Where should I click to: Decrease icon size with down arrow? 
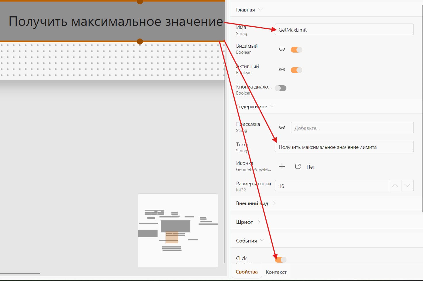tap(407, 186)
